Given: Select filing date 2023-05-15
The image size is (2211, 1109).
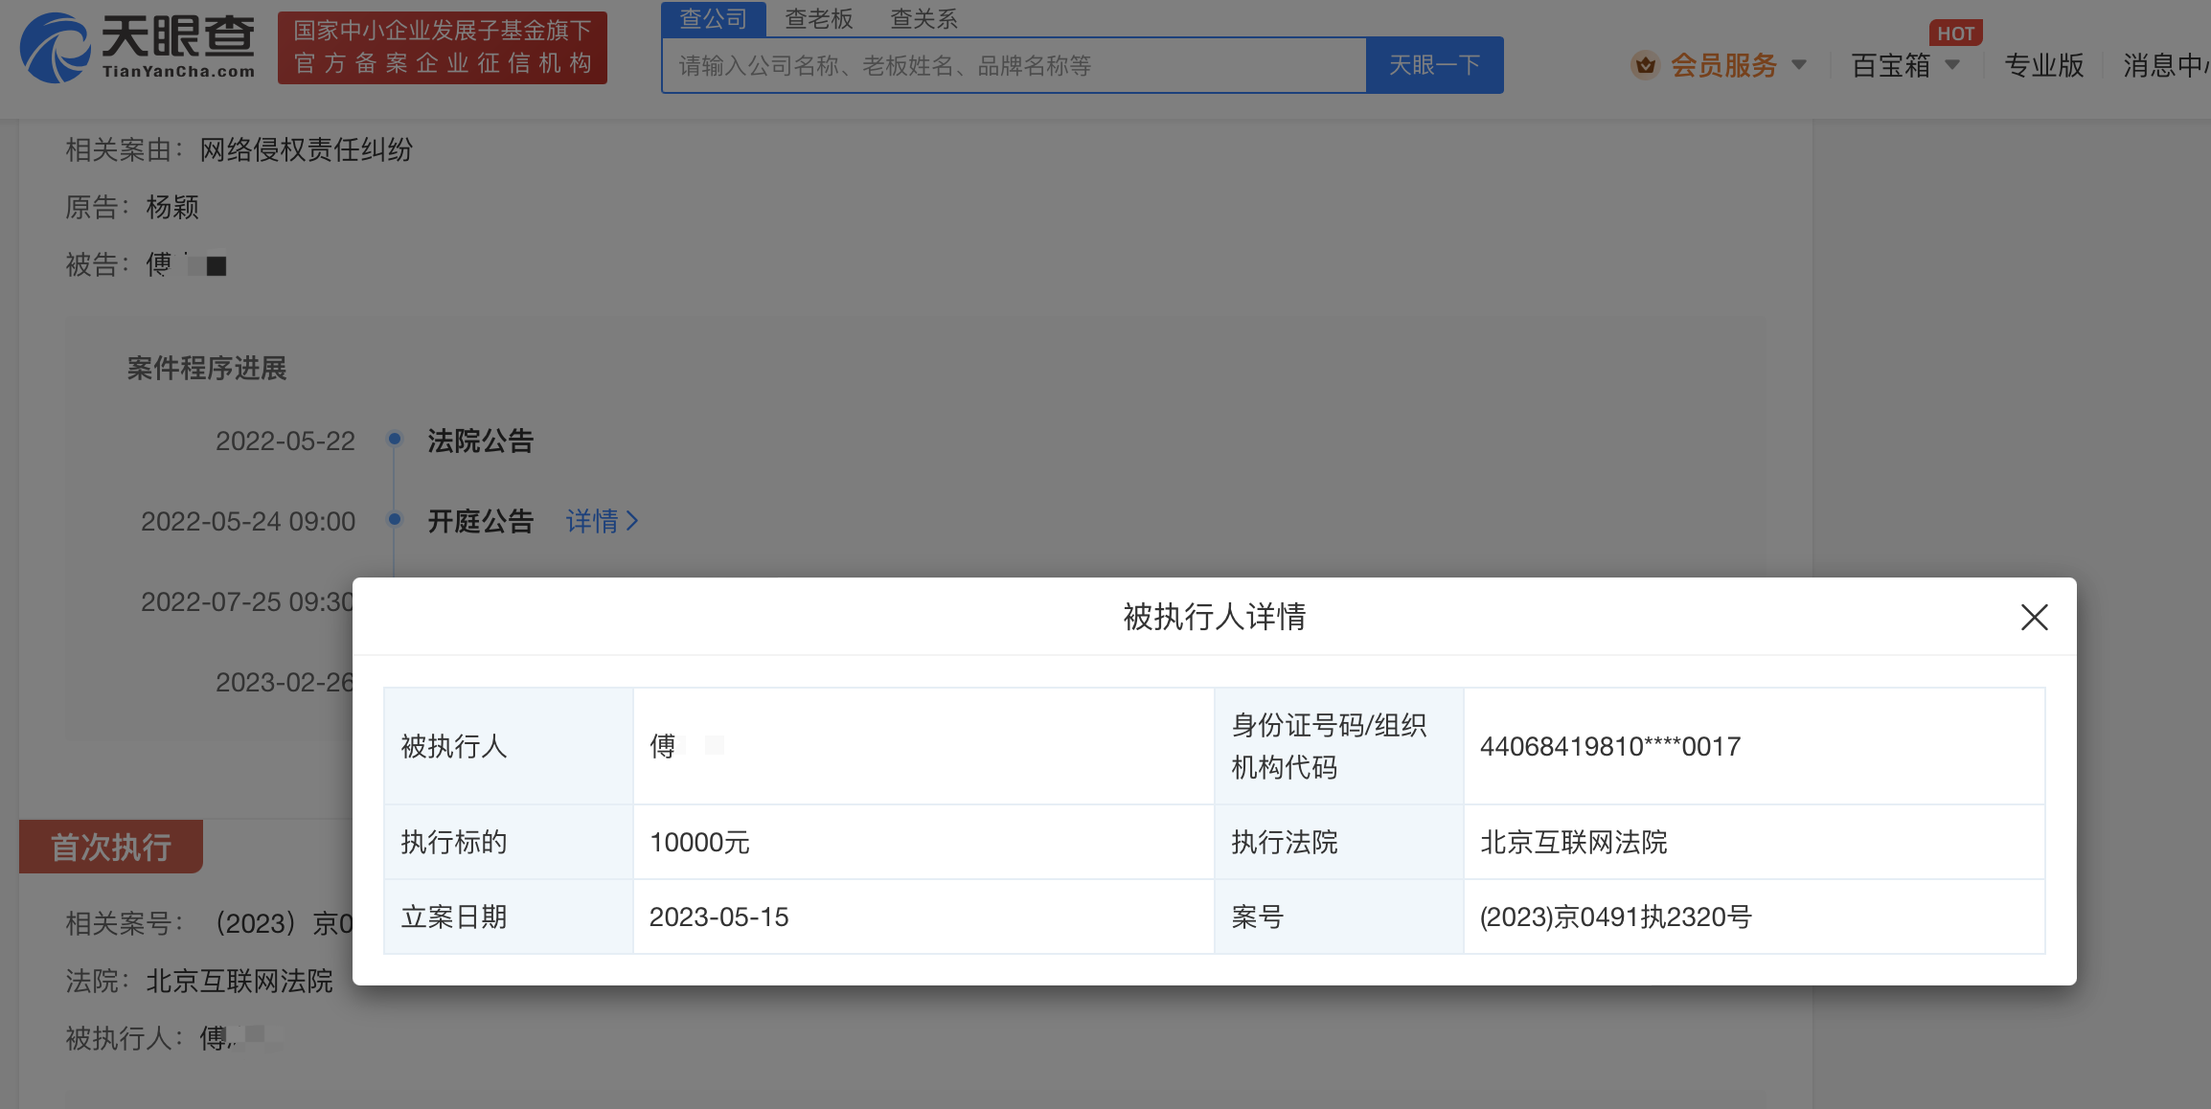Looking at the screenshot, I should [x=719, y=917].
